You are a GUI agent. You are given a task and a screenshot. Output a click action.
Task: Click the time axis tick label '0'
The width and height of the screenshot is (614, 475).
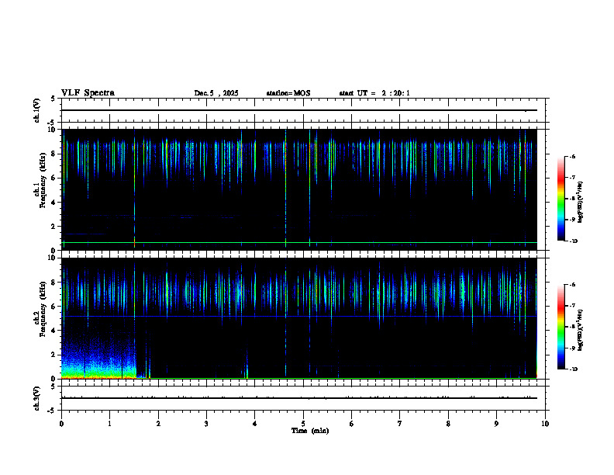[61, 424]
